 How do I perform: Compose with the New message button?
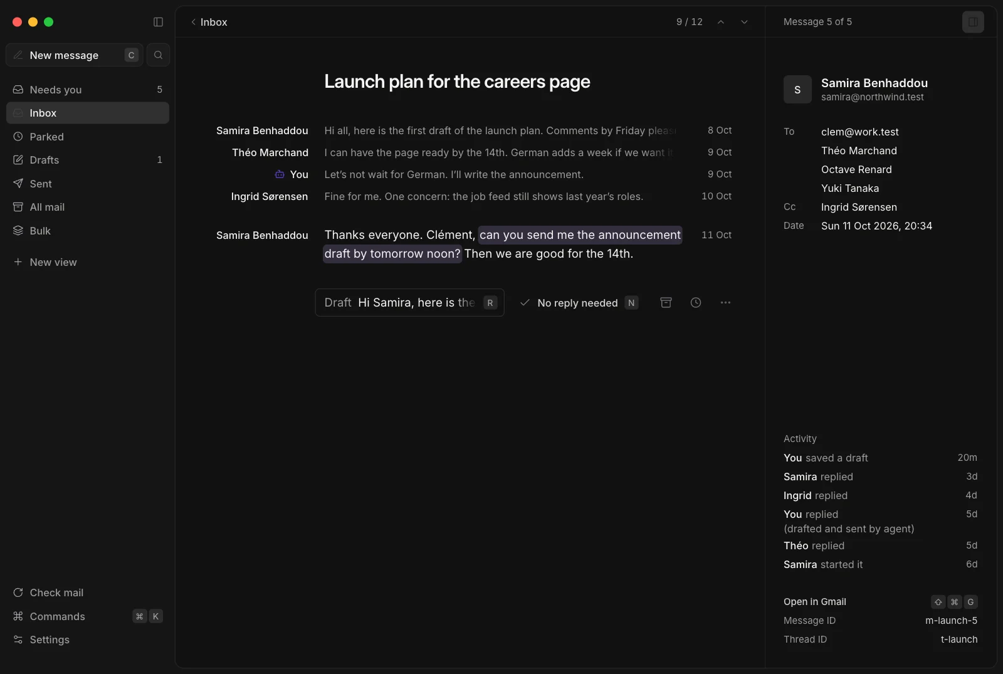pyautogui.click(x=75, y=55)
